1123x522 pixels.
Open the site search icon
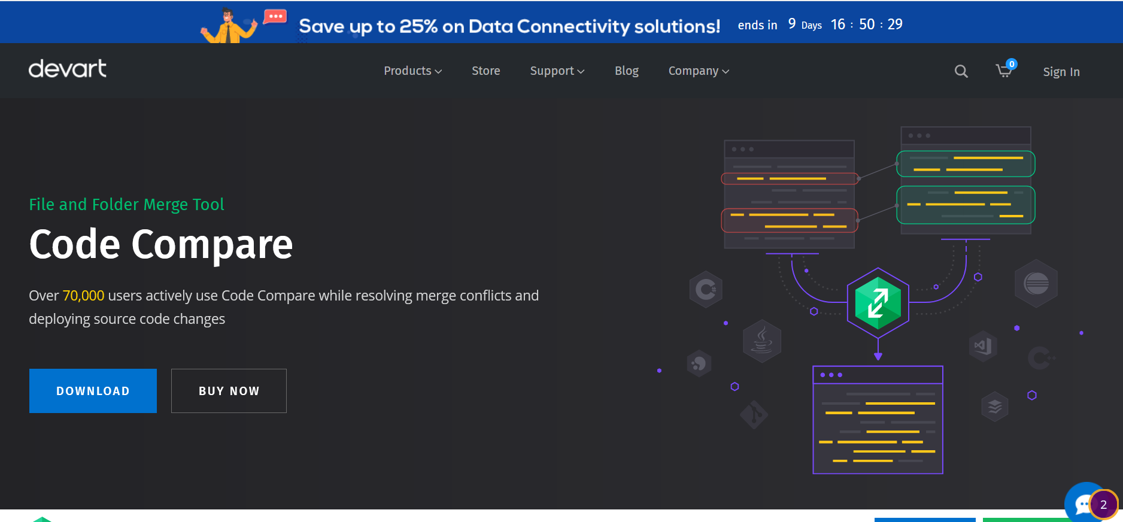[x=961, y=71]
